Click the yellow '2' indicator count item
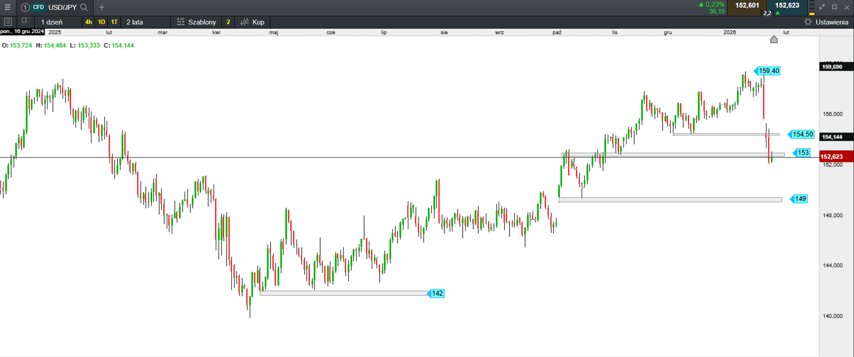The height and width of the screenshot is (357, 854). pyautogui.click(x=229, y=22)
